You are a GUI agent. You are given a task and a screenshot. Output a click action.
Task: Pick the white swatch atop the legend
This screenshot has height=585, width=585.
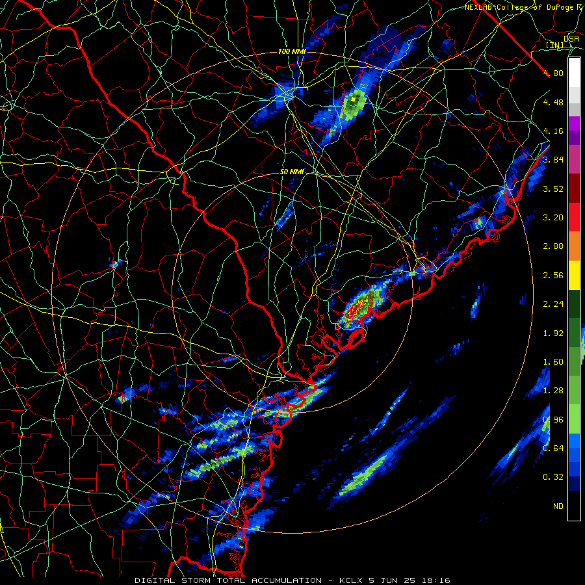(x=574, y=73)
